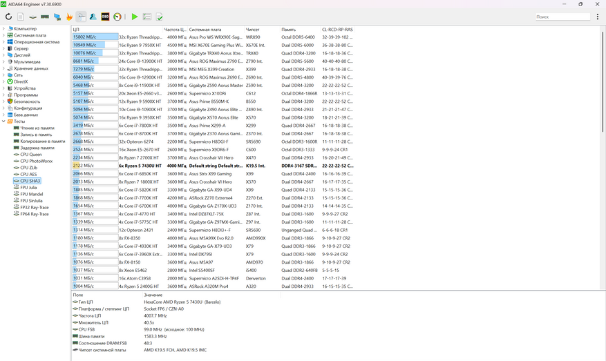Image resolution: width=606 pixels, height=361 pixels.
Task: Select the CPU SHA3 benchmark
Action: tap(30, 181)
